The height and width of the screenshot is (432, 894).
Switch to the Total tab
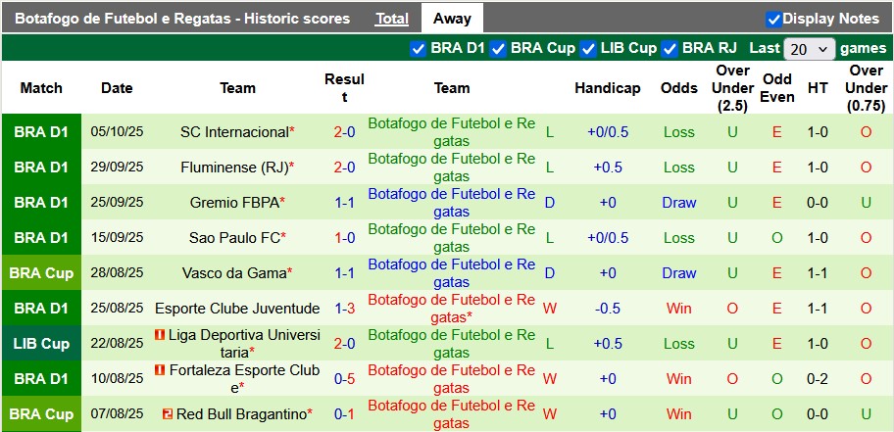tap(392, 19)
